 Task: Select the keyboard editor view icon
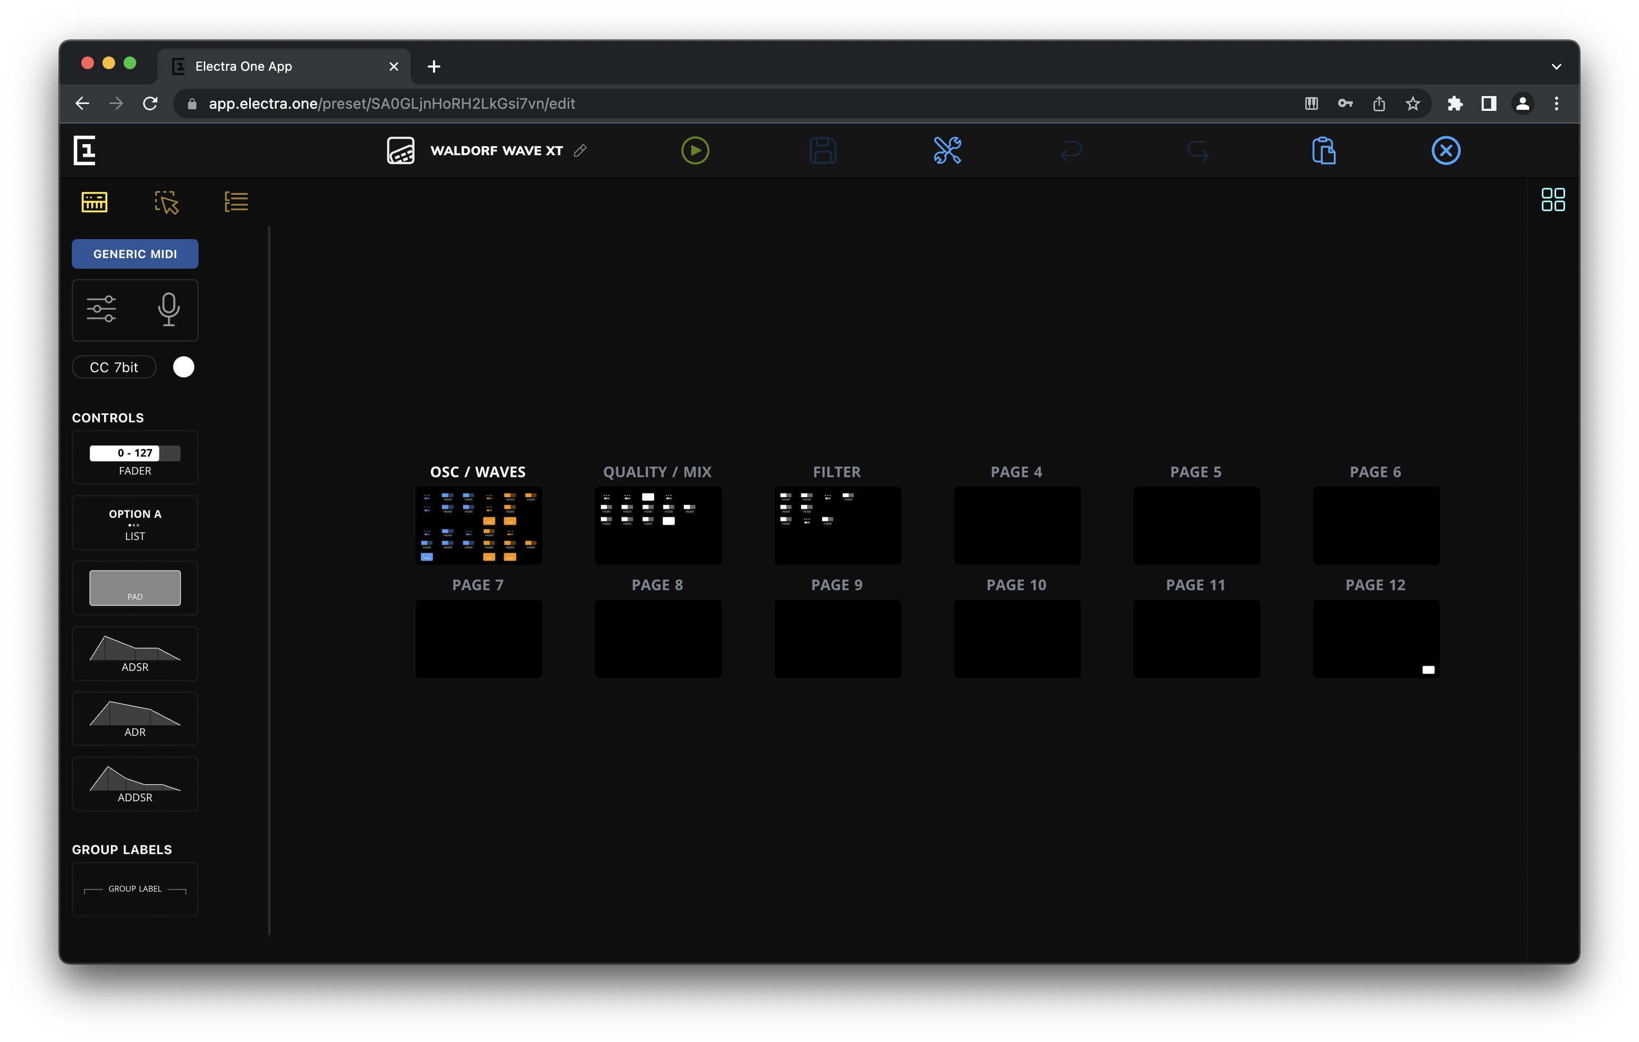(95, 202)
